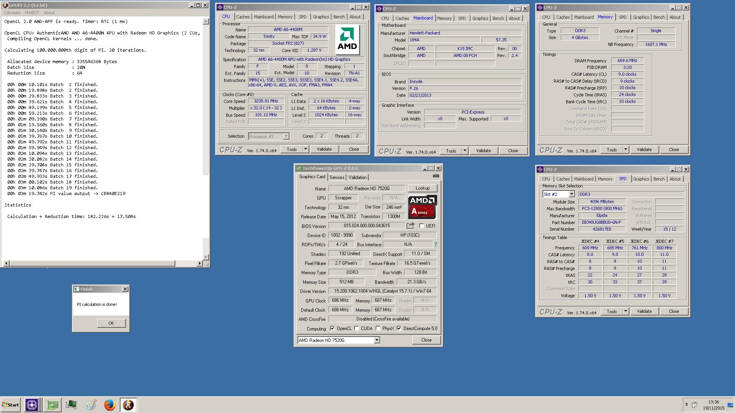735x413 pixels.
Task: Click the show desktop icon in tray
Action: tap(730, 405)
